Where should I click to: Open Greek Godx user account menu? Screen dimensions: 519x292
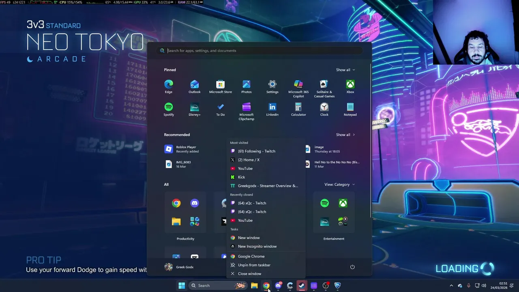[x=179, y=267]
